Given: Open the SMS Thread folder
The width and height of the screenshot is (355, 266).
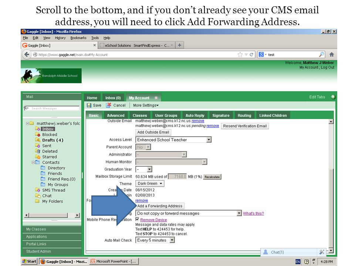Looking at the screenshot, I should [54, 190].
